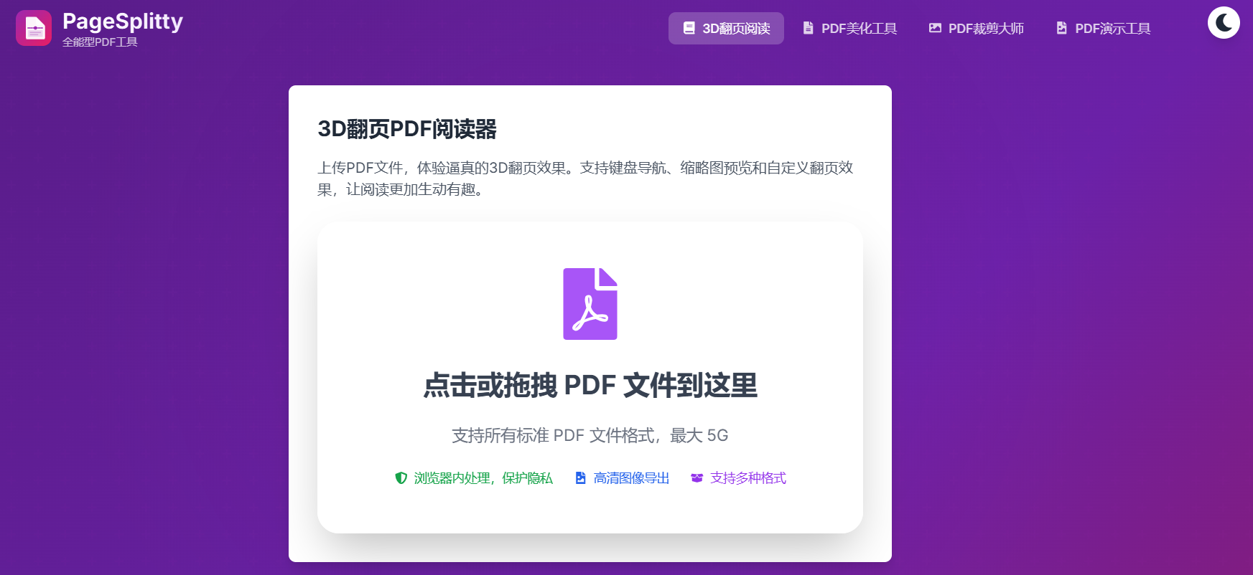Click the 支持多种格式 text
Screen dimensions: 1253x575
(x=748, y=478)
